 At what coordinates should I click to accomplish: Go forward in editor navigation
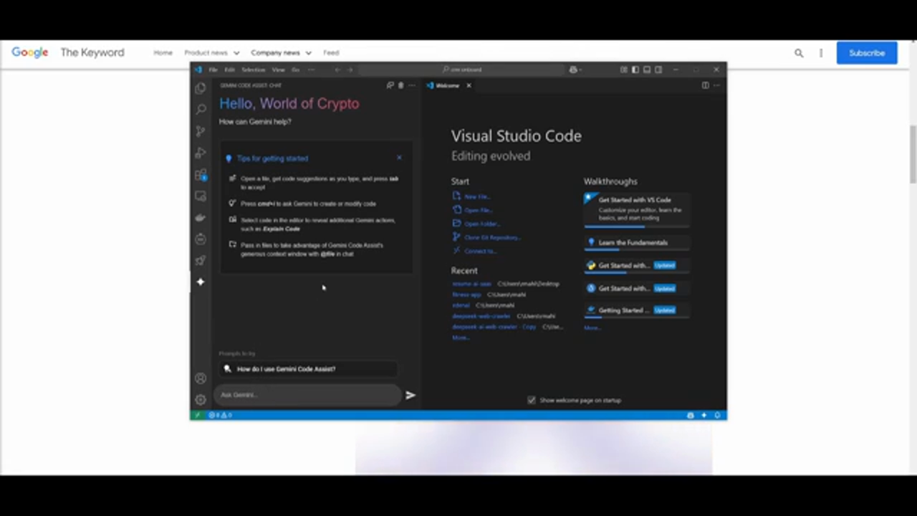click(350, 70)
